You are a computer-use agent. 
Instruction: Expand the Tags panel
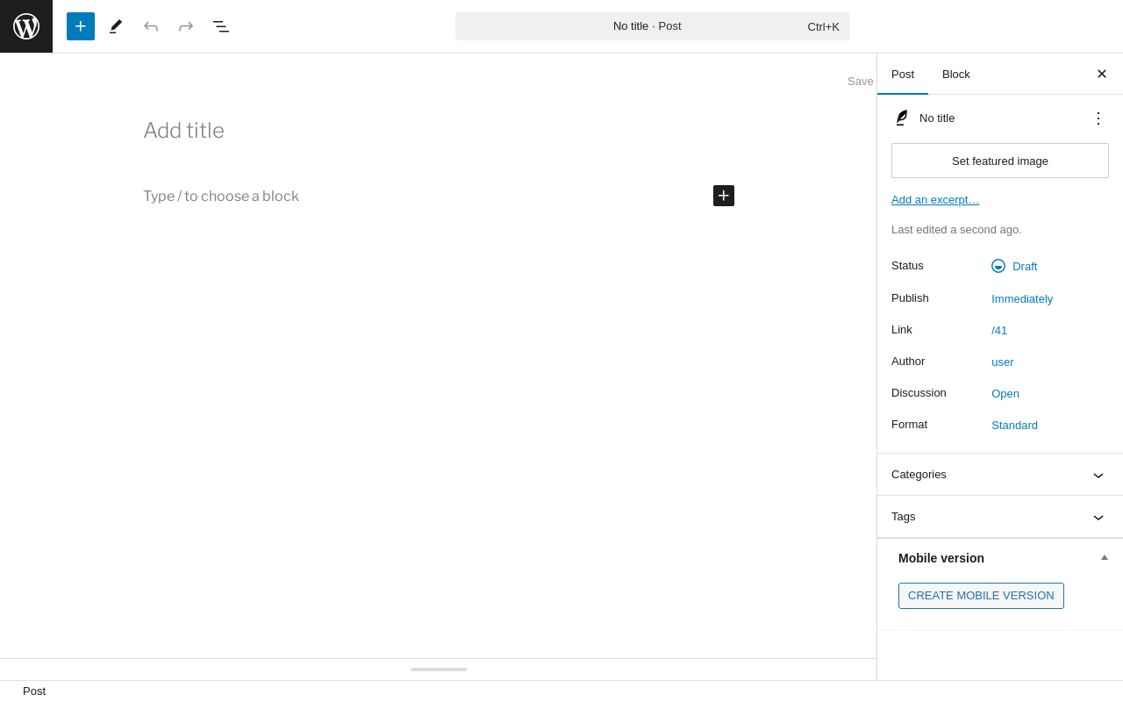point(1000,517)
